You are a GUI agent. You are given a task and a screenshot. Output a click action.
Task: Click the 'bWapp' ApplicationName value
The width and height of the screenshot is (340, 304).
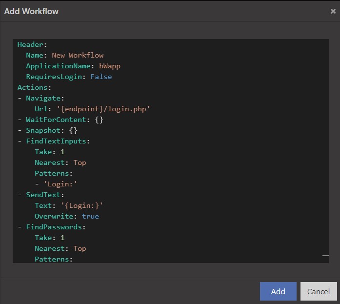[109, 66]
